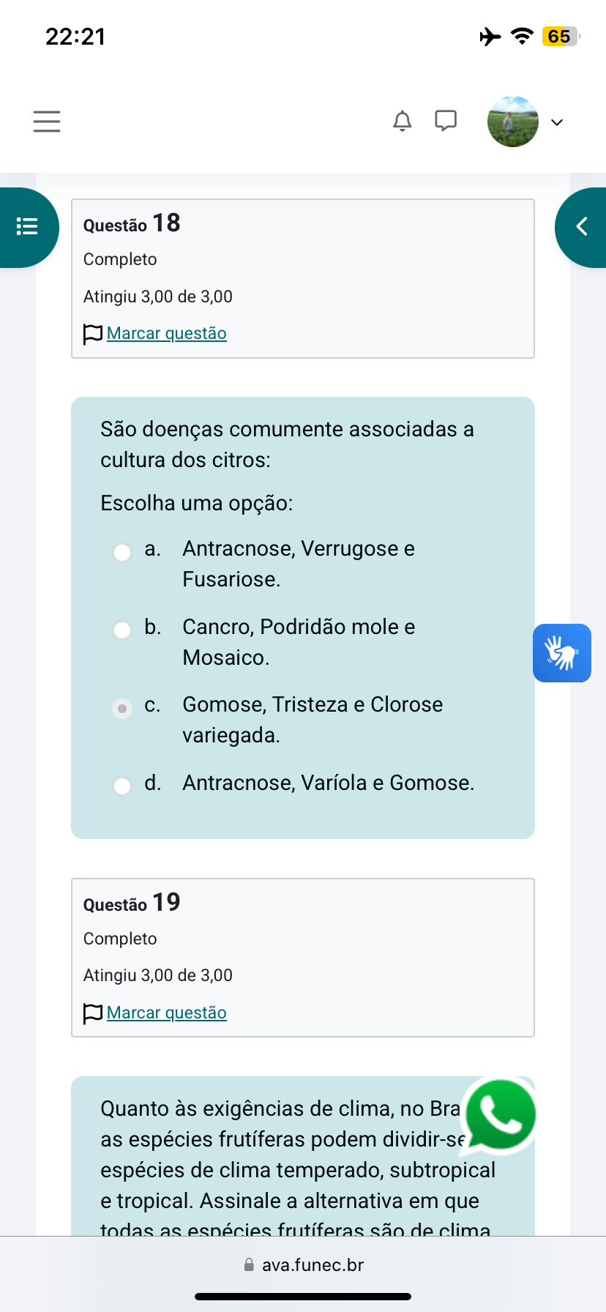The image size is (606, 1312).
Task: Tap the iOS home indicator bar
Action: point(303,1297)
